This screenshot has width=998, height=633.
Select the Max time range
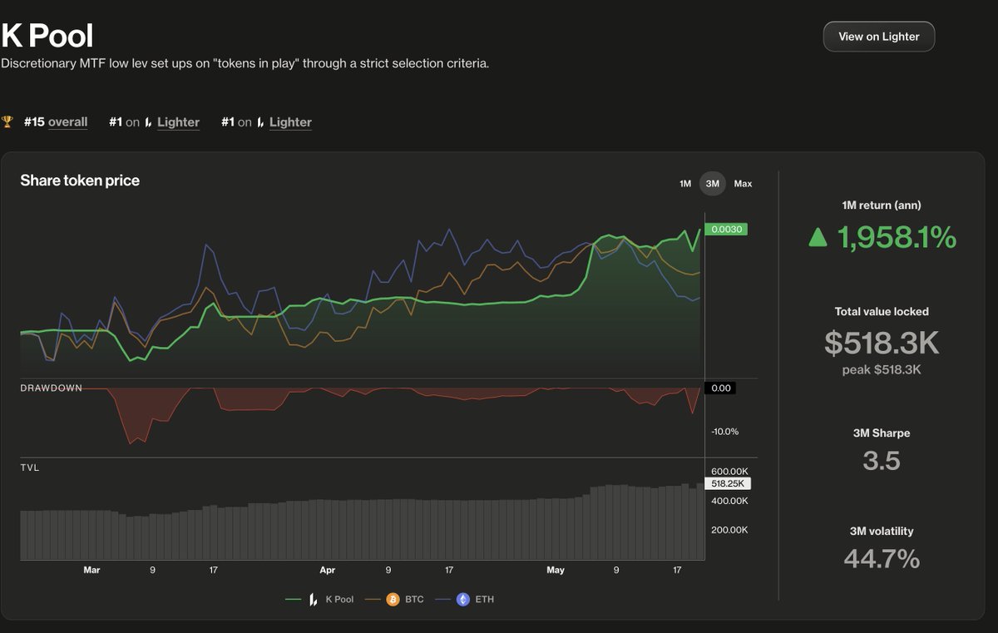pyautogui.click(x=743, y=184)
